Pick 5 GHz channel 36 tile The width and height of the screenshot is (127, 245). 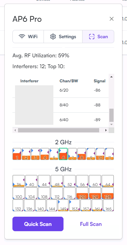tap(19, 181)
